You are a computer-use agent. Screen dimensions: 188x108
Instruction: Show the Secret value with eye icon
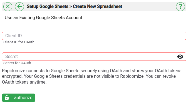click(x=180, y=57)
